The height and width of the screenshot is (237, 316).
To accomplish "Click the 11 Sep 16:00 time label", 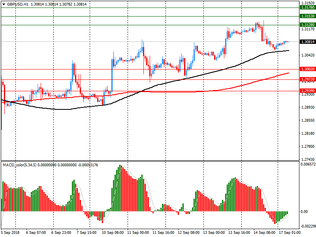I will tap(163, 233).
